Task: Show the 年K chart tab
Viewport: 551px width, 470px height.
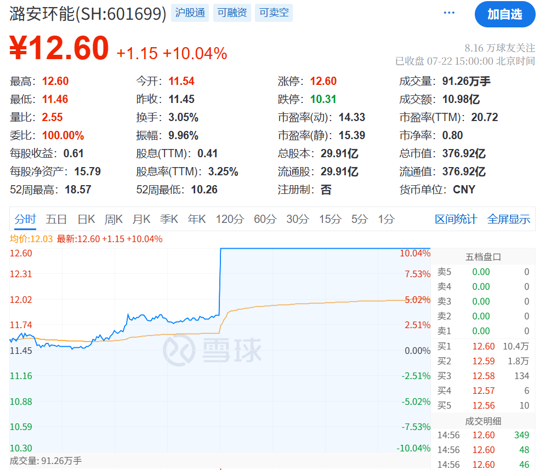Action: (x=197, y=219)
